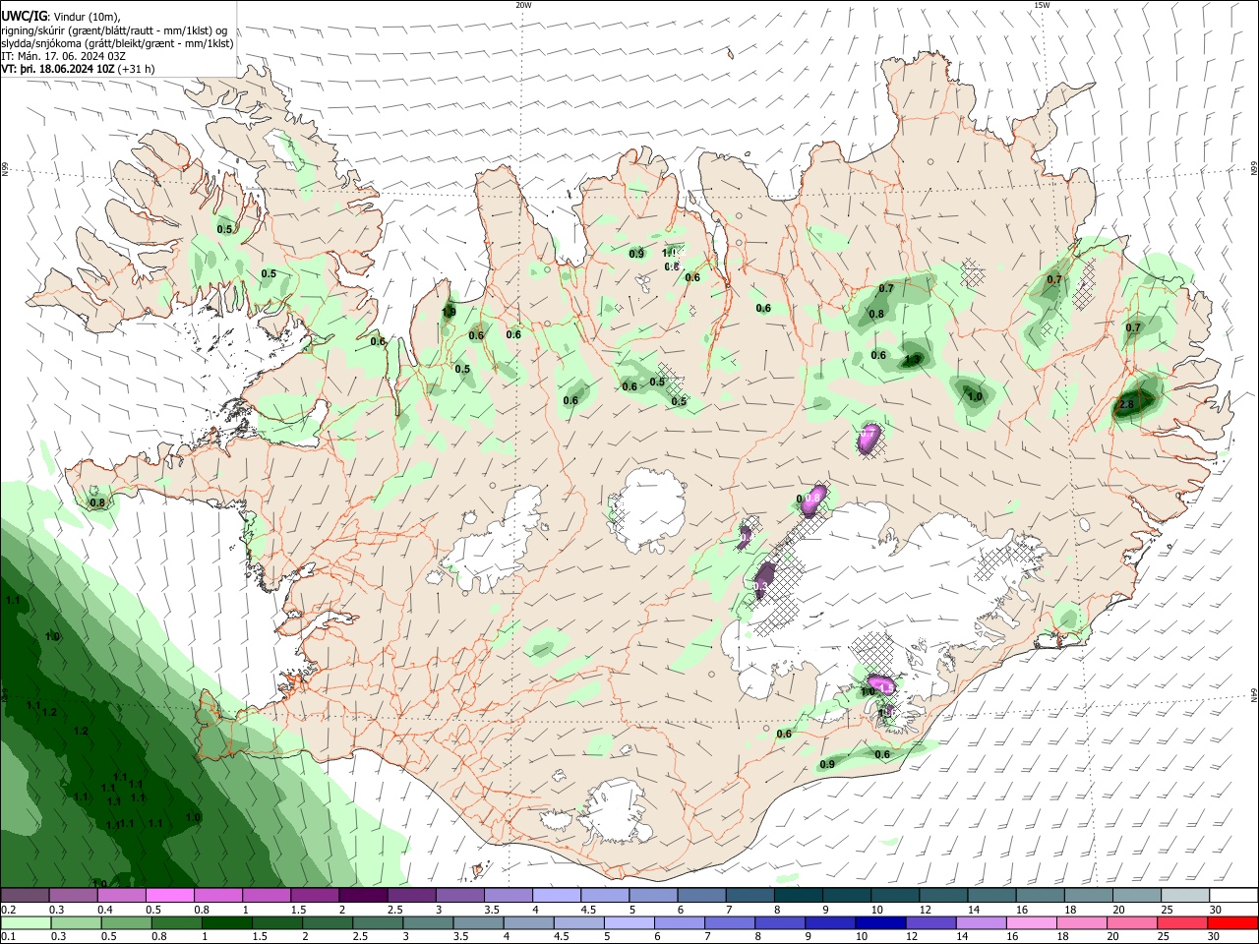
Task: Click upper legend swatch between 4 and 4.5
Action: tap(557, 895)
